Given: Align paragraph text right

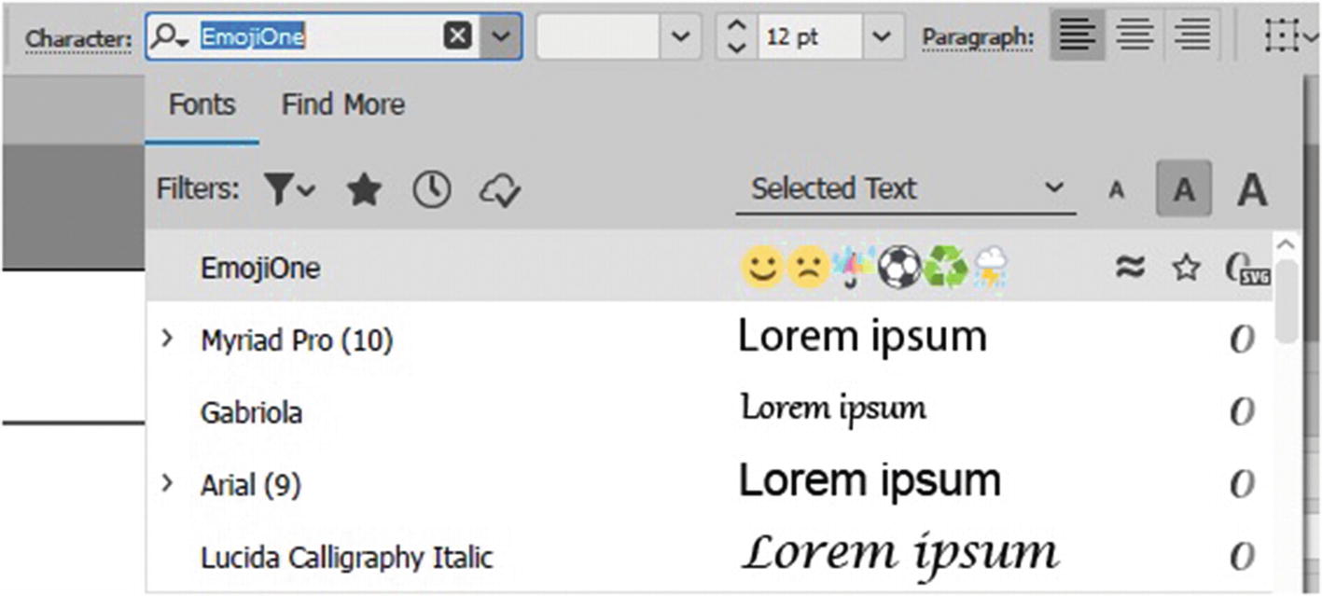Looking at the screenshot, I should pyautogui.click(x=1191, y=35).
